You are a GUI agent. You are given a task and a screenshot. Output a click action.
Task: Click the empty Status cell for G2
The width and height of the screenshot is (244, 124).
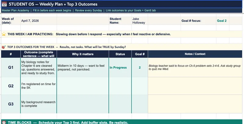(120, 86)
